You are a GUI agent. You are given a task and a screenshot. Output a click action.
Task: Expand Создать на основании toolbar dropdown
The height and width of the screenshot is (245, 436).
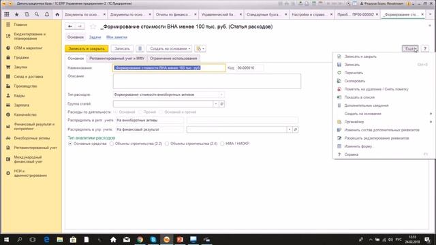pos(170,48)
